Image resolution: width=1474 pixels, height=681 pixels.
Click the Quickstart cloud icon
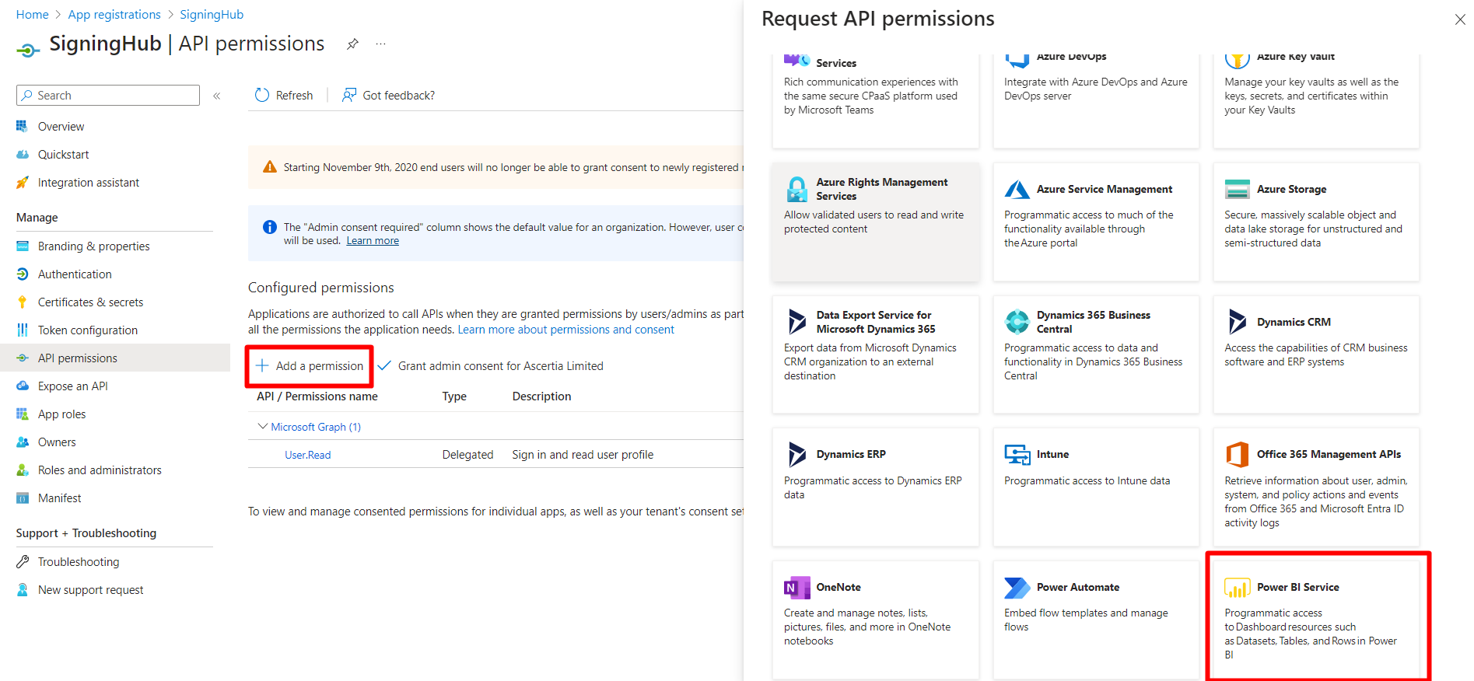coord(23,154)
